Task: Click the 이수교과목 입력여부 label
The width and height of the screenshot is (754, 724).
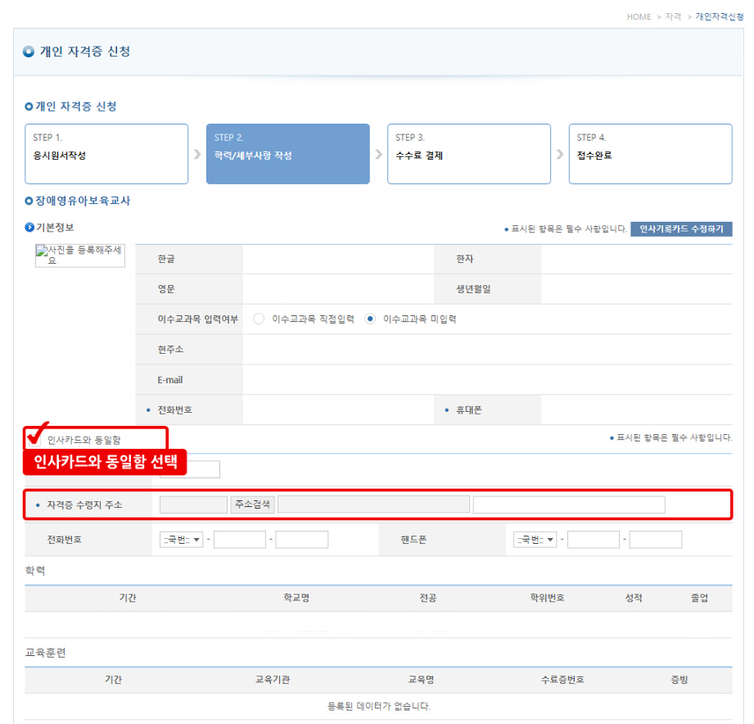Action: tap(197, 319)
